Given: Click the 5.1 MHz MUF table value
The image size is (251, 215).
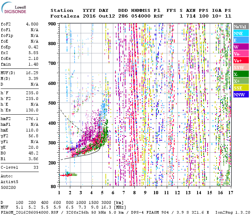Looking at the screenshot, I should pyautogui.click(x=19, y=207).
